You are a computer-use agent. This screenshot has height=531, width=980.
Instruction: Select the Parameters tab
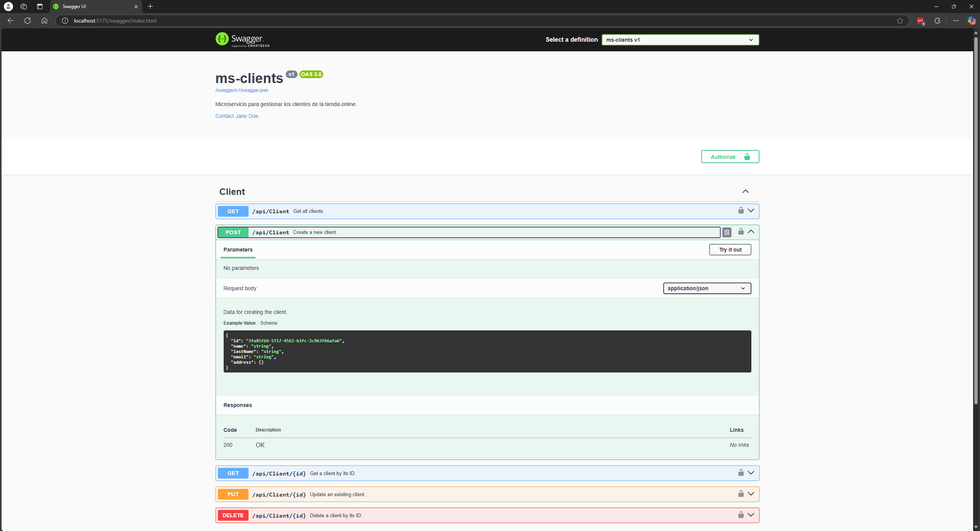[x=238, y=250]
